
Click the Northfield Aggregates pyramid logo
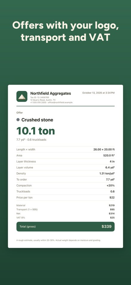tap(22, 96)
